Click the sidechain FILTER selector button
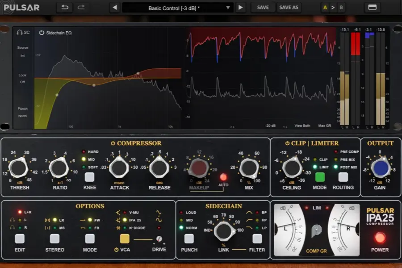Screen dimensions: 402x268 [257, 239]
